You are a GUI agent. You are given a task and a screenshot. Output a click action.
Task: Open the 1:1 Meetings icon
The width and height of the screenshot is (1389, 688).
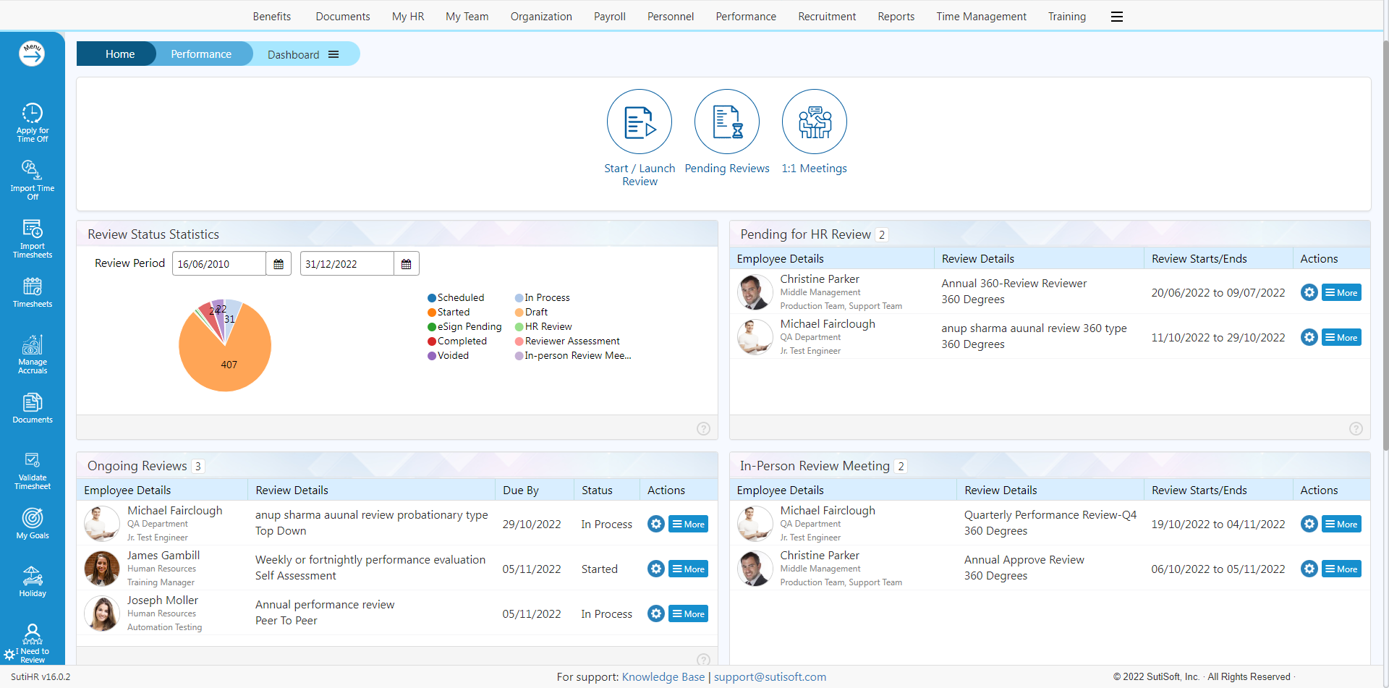814,122
